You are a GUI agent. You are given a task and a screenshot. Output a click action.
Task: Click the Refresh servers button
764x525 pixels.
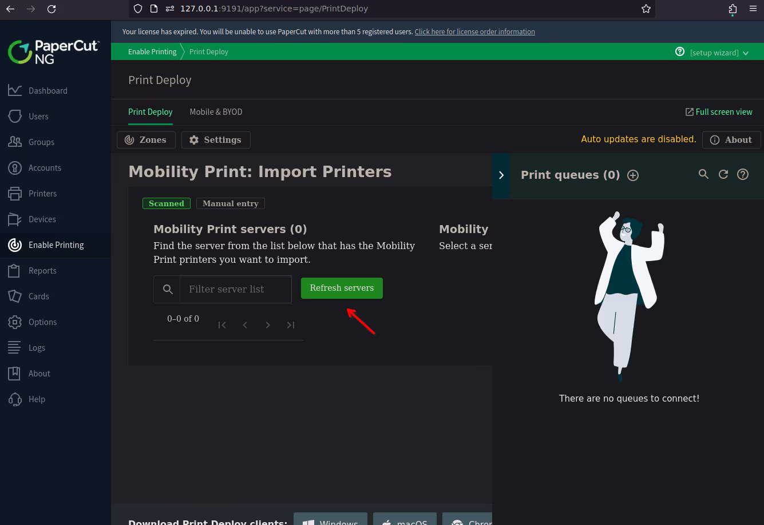342,288
